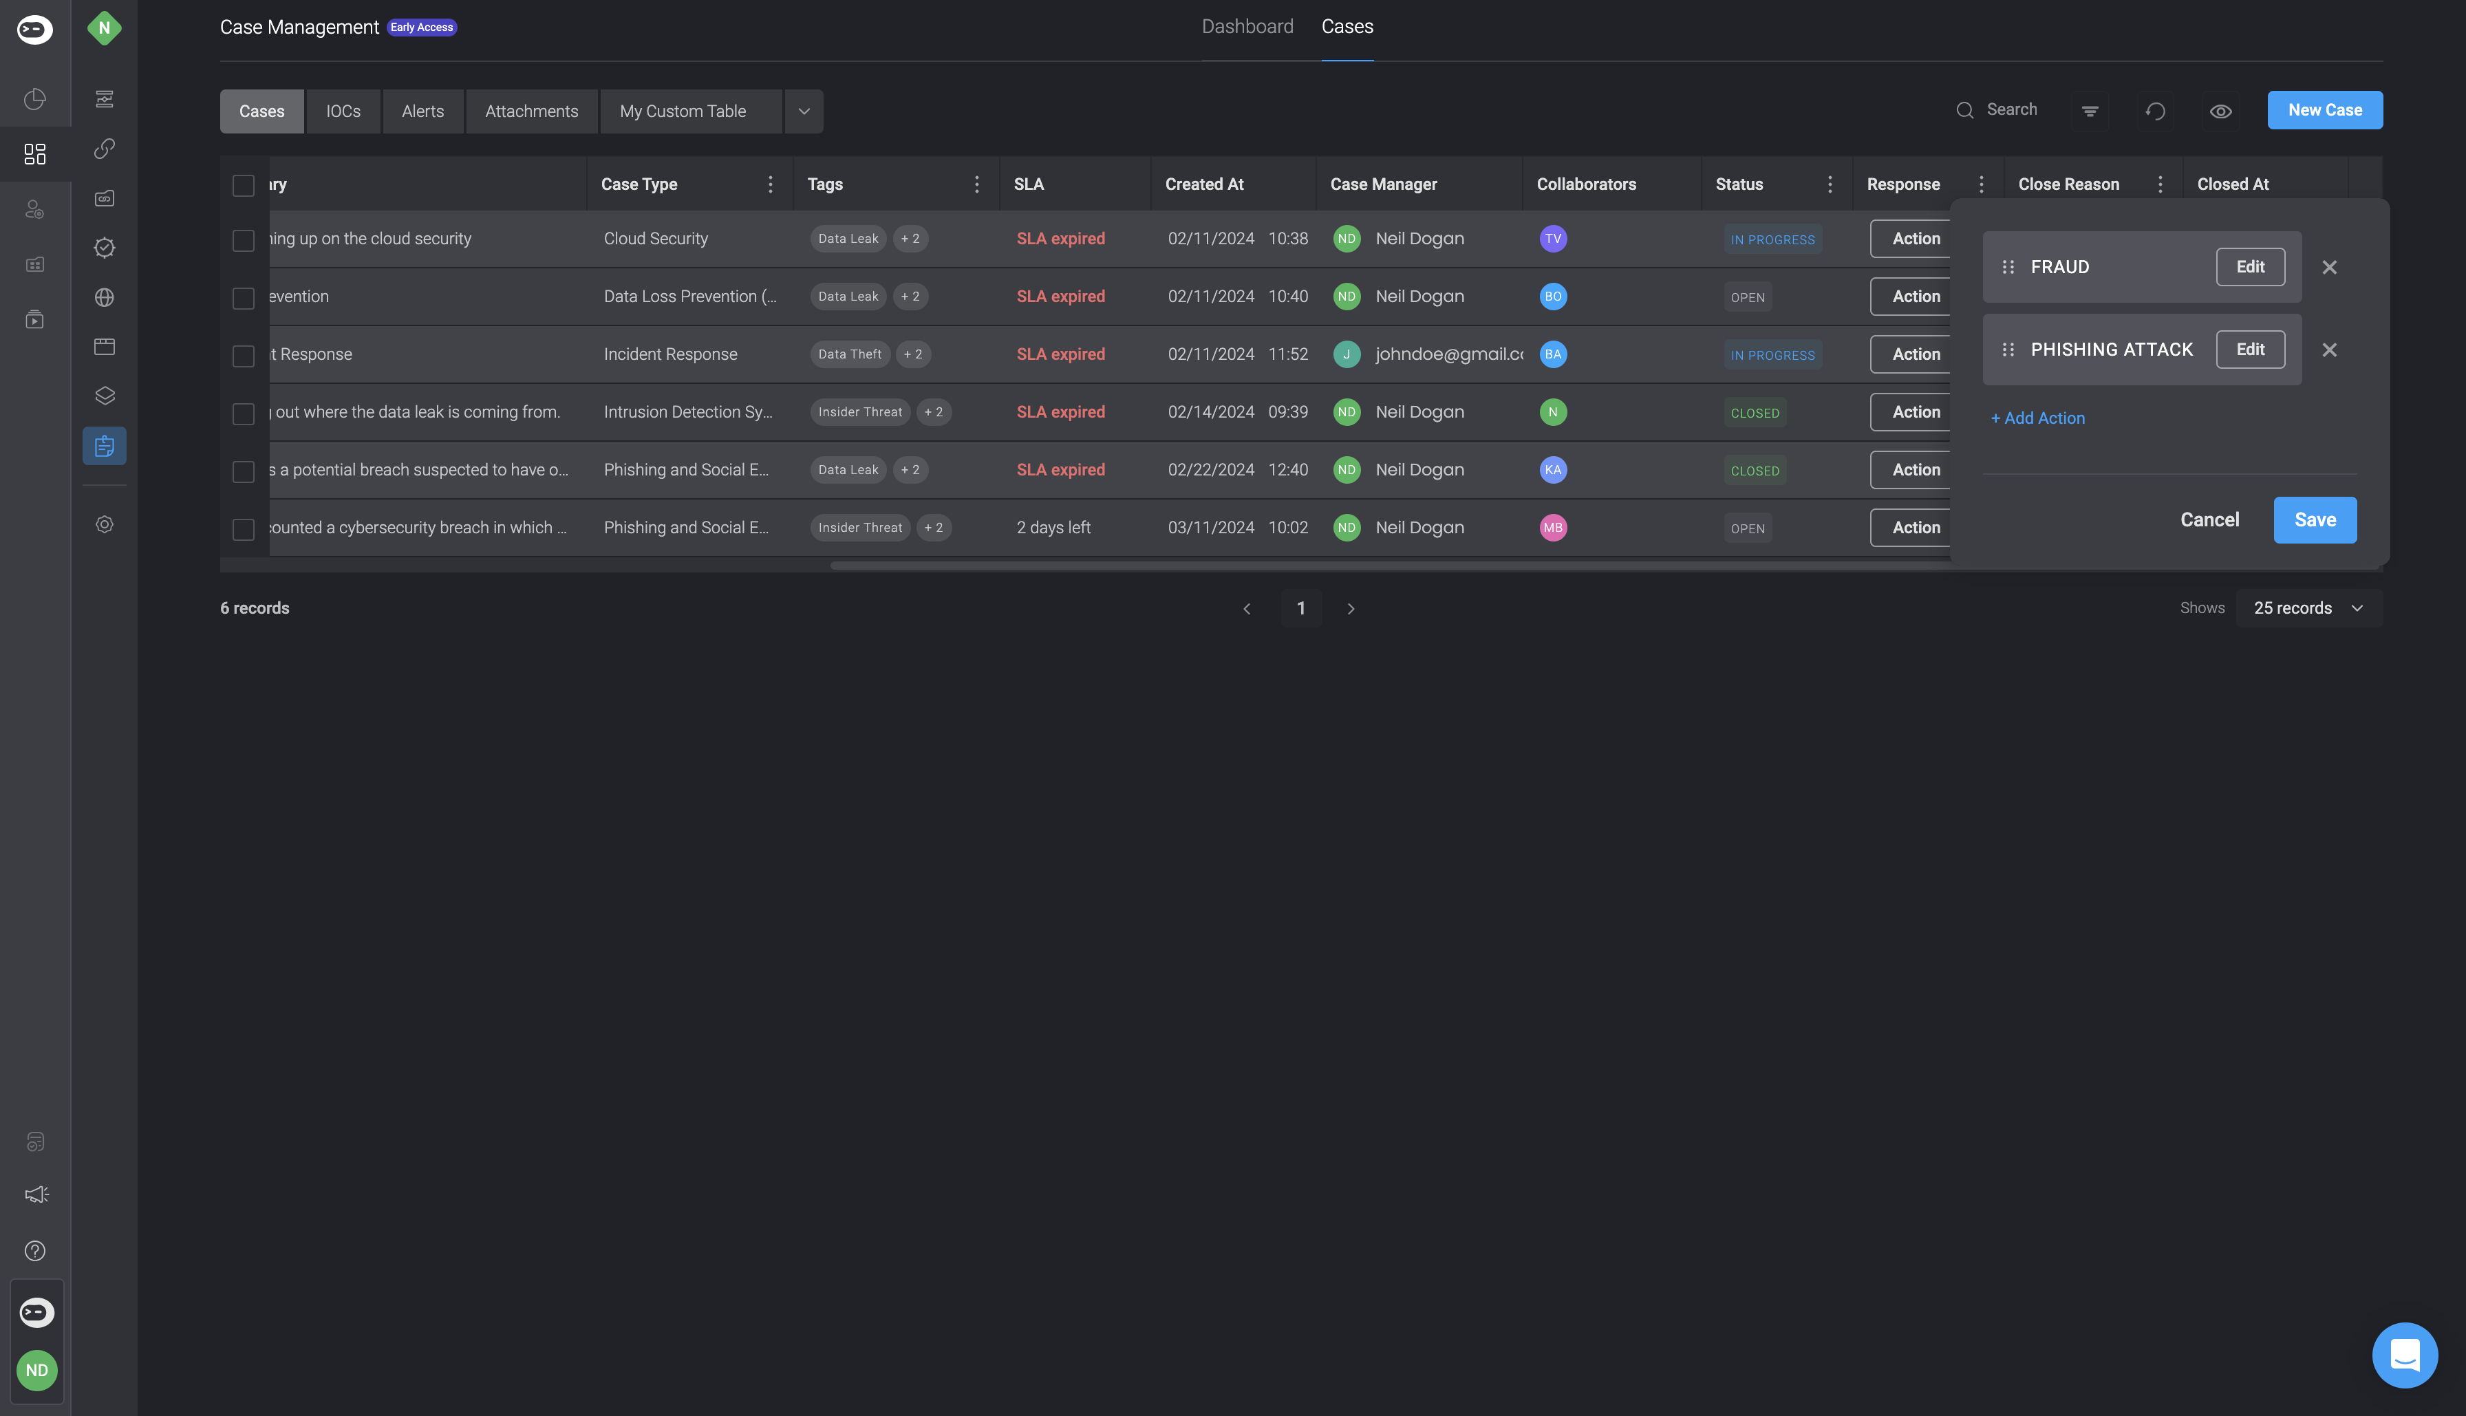Open the settings gear in the sidebar
This screenshot has height=1416, width=2466.
coord(104,525)
